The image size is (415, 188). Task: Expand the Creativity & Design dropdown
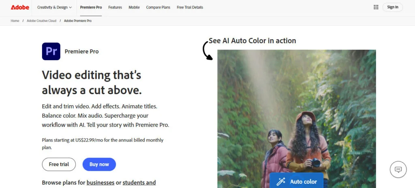coord(54,7)
